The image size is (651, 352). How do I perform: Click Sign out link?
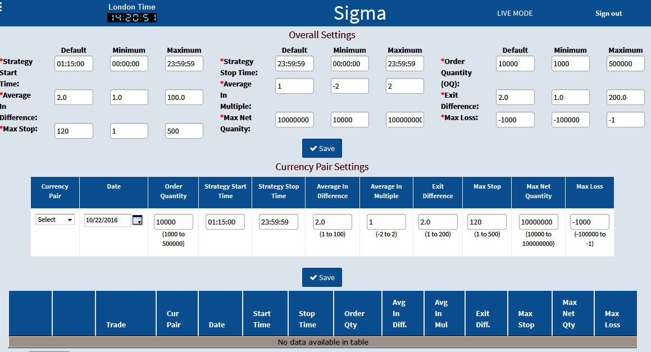pyautogui.click(x=608, y=13)
